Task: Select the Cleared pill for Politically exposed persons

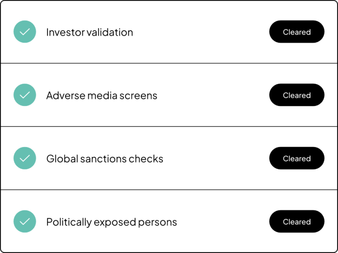Action: click(297, 221)
